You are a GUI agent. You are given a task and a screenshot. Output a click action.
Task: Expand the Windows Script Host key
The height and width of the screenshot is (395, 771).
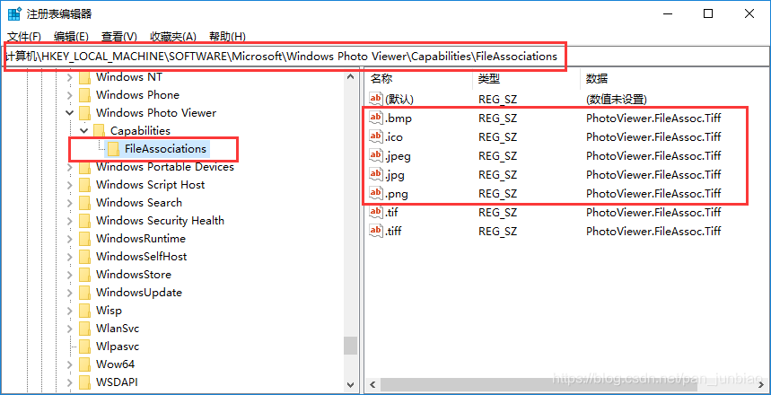[x=70, y=185]
